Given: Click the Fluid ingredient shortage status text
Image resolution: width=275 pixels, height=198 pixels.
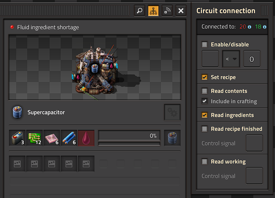Looking at the screenshot, I should tap(48, 27).
